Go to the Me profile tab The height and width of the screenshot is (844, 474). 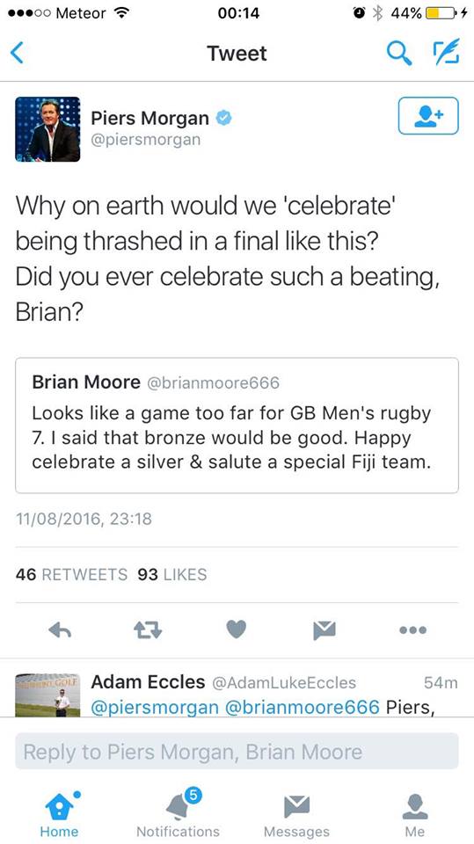[x=415, y=814]
